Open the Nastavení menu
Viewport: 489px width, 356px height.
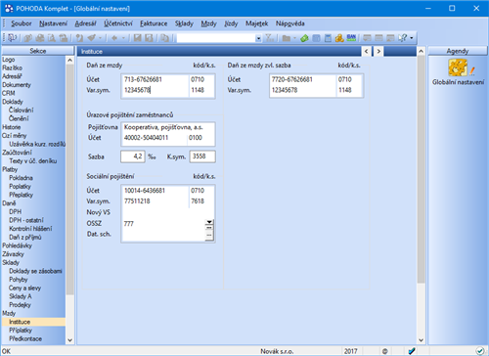tap(53, 23)
